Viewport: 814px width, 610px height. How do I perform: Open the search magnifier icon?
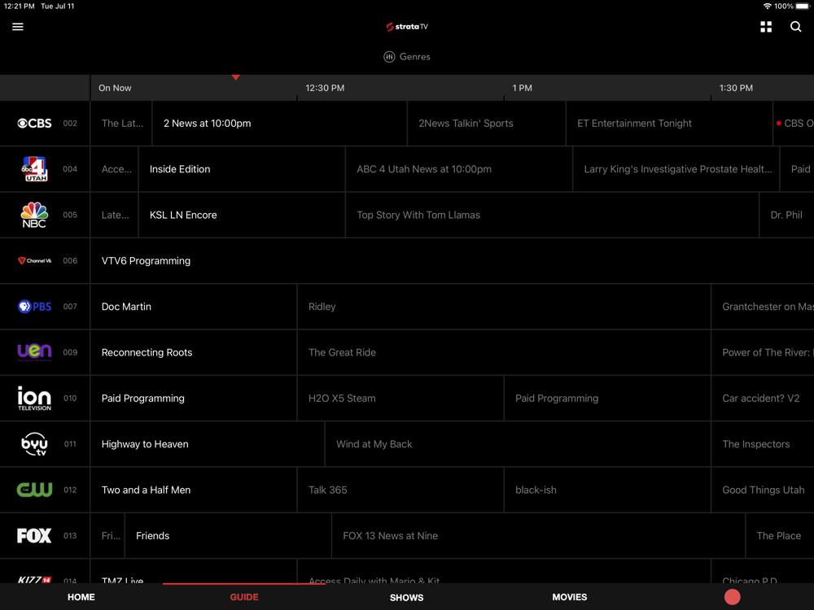pyautogui.click(x=795, y=27)
